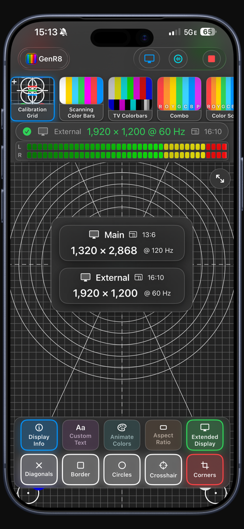Tap the 16:10 aspect ratio status label
244x529 pixels.
pyautogui.click(x=213, y=132)
